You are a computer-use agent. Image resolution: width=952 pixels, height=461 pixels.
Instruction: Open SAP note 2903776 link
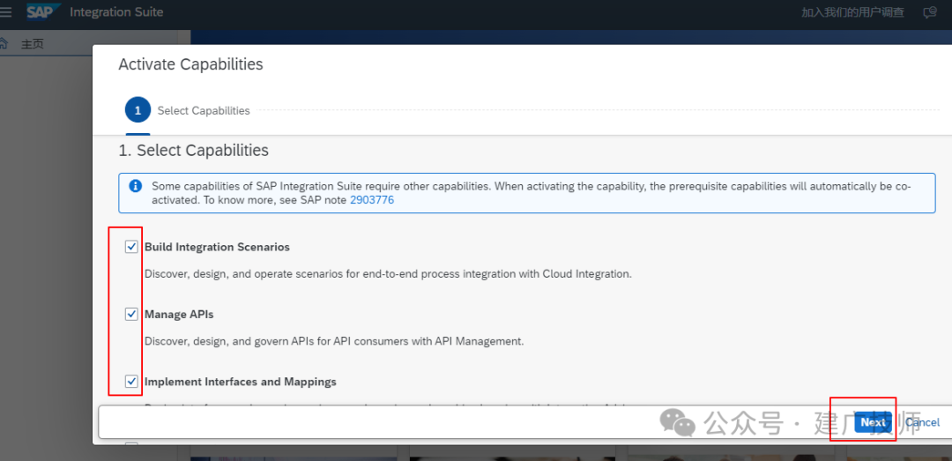(x=372, y=200)
